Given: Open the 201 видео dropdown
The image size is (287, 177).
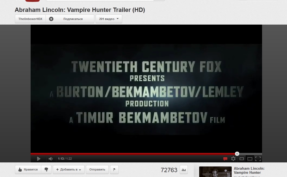Looking at the screenshot, I should [x=109, y=19].
